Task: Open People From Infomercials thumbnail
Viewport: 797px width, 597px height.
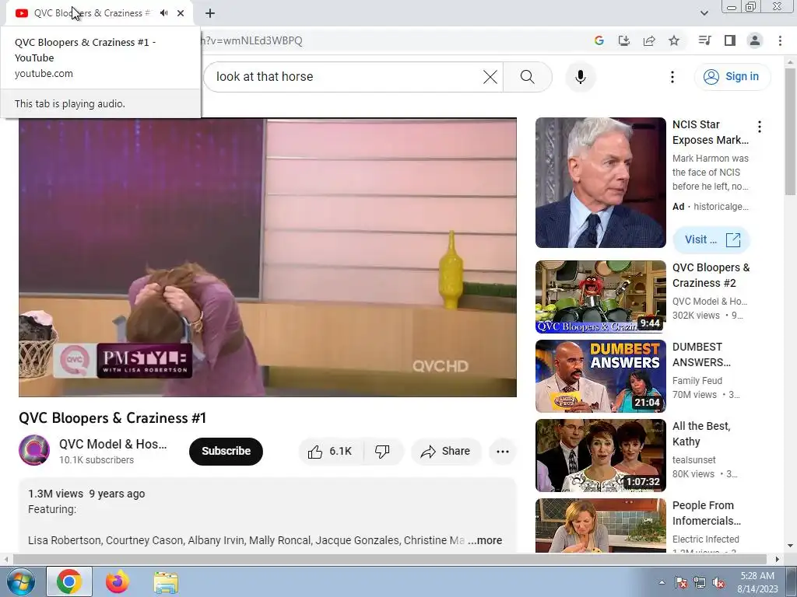Action: (600, 525)
